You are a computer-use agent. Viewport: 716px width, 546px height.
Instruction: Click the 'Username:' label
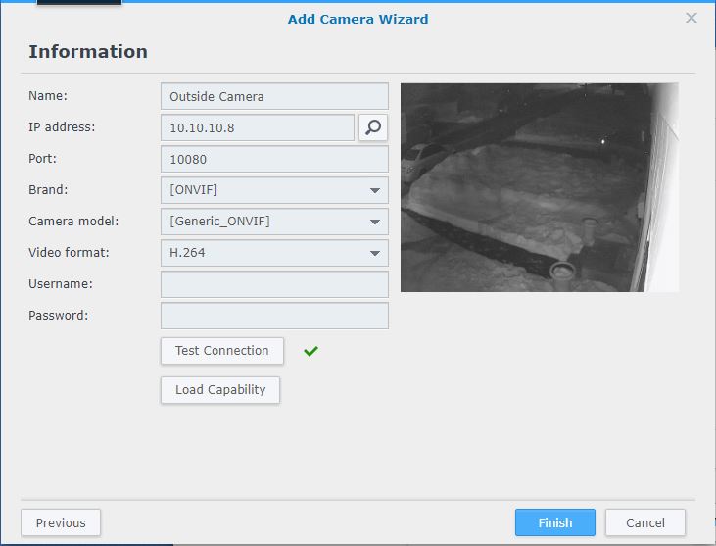(61, 283)
